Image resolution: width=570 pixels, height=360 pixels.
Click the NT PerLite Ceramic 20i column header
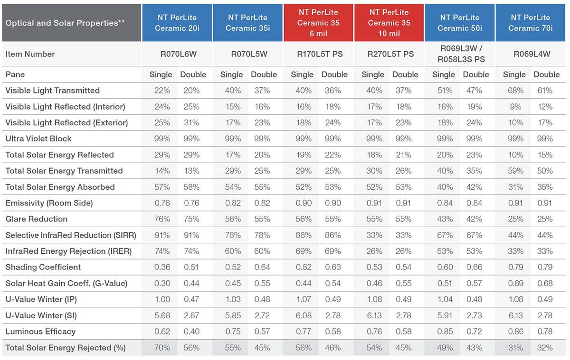click(x=177, y=23)
